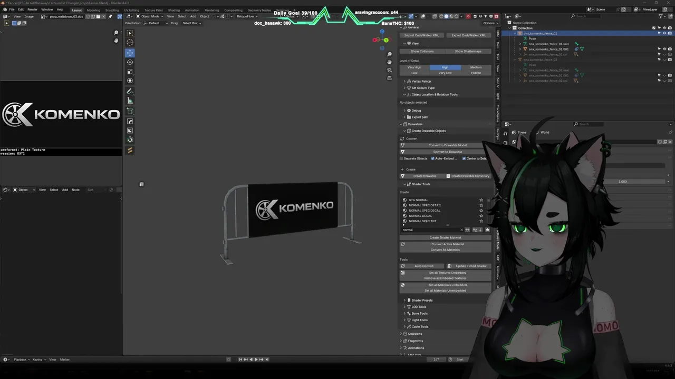Click Create Shader Material button
This screenshot has width=675, height=379.
click(x=445, y=237)
